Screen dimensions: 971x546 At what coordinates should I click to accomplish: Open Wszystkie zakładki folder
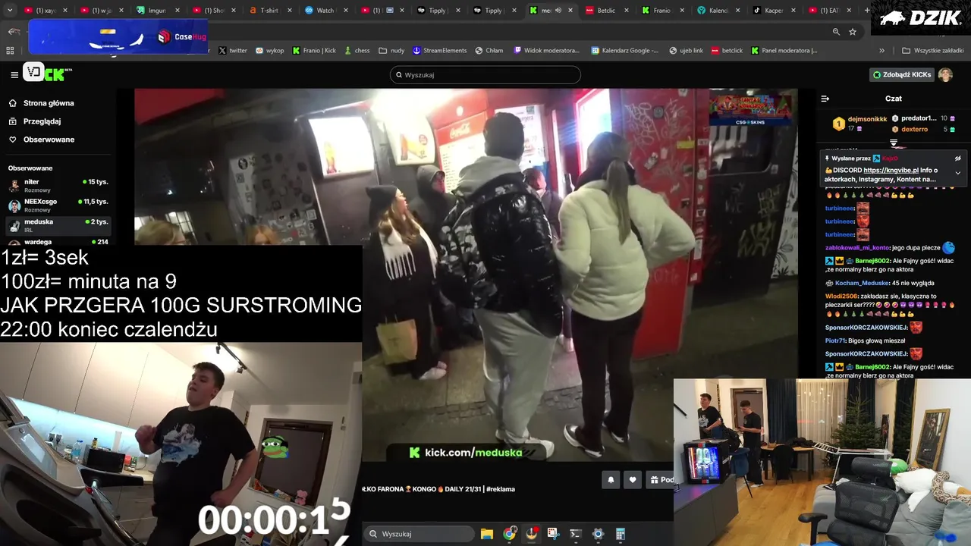(932, 51)
